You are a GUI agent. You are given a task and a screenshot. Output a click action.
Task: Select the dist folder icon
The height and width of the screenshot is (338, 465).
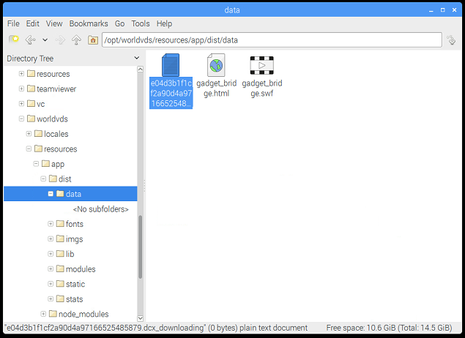53,179
